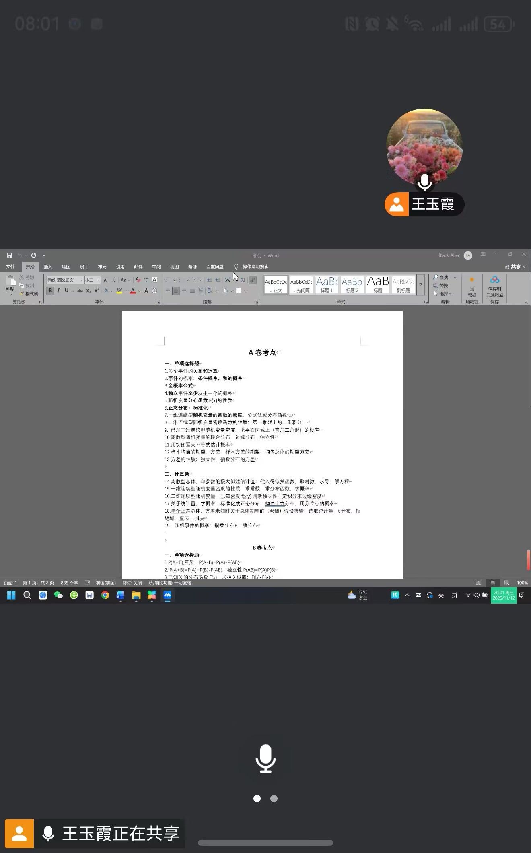The width and height of the screenshot is (531, 853).
Task: Apply subscript formatting icon
Action: point(88,291)
